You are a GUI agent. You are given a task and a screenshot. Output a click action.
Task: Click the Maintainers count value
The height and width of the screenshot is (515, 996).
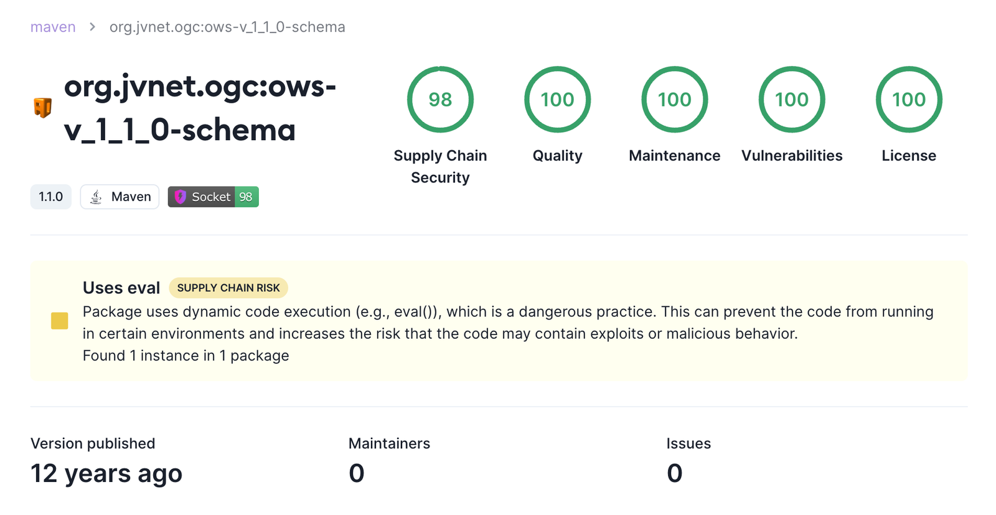coord(356,473)
